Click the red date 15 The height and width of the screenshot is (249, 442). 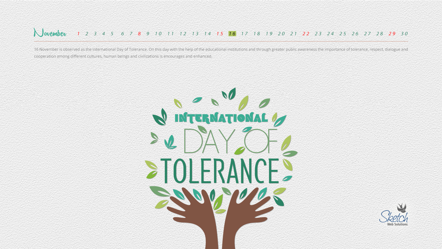220,34
